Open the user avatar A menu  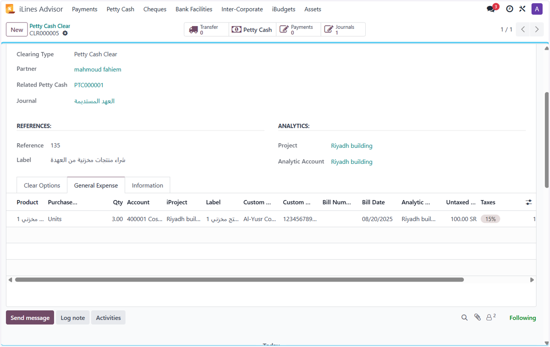(537, 9)
